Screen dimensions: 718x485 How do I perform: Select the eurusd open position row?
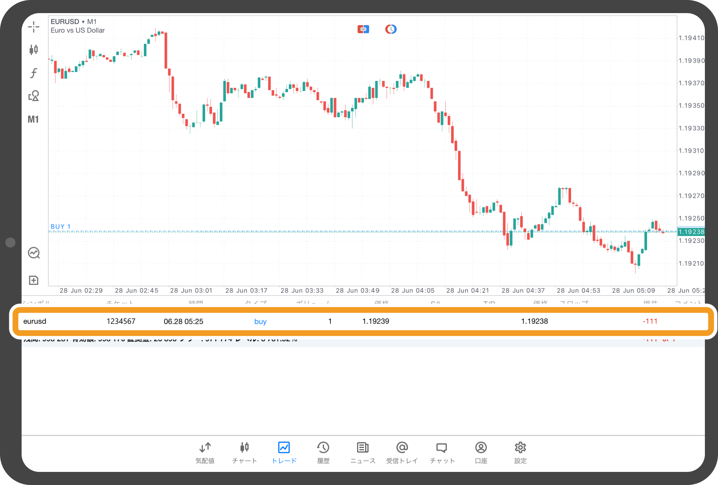point(362,322)
